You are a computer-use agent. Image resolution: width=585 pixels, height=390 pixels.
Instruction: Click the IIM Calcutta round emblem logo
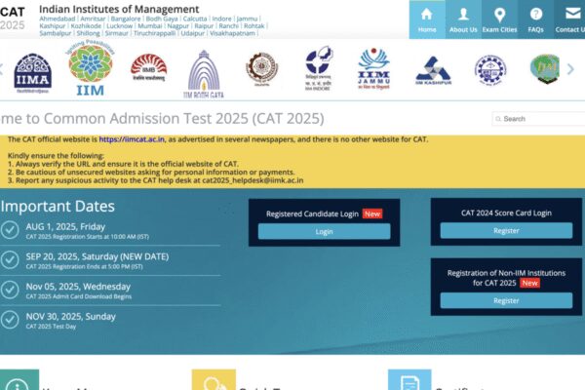262,69
